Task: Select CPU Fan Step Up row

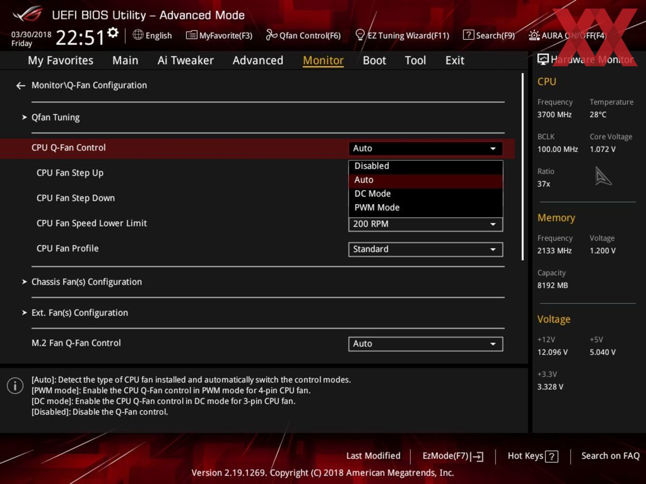Action: [70, 173]
